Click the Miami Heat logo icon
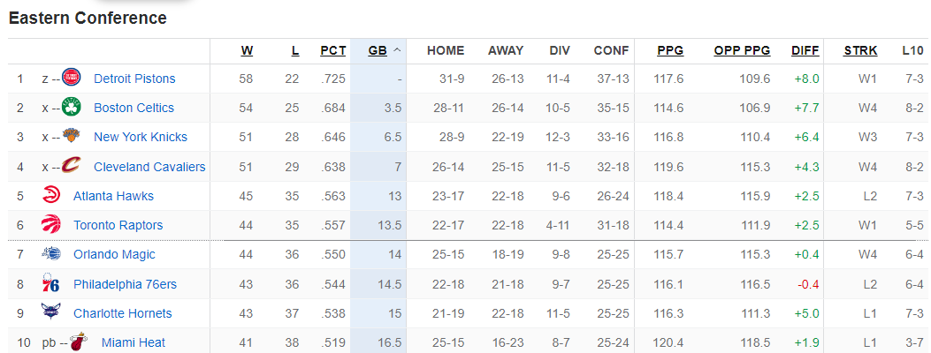Viewport: 931px width, 353px height. 80,342
